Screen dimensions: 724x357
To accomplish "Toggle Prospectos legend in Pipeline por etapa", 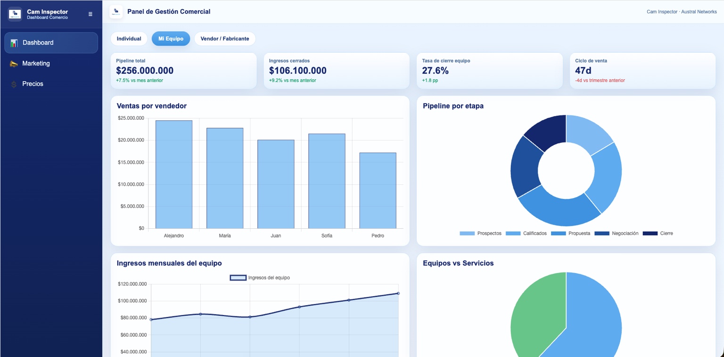I will (481, 233).
